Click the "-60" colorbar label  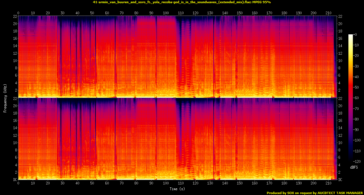(356, 98)
